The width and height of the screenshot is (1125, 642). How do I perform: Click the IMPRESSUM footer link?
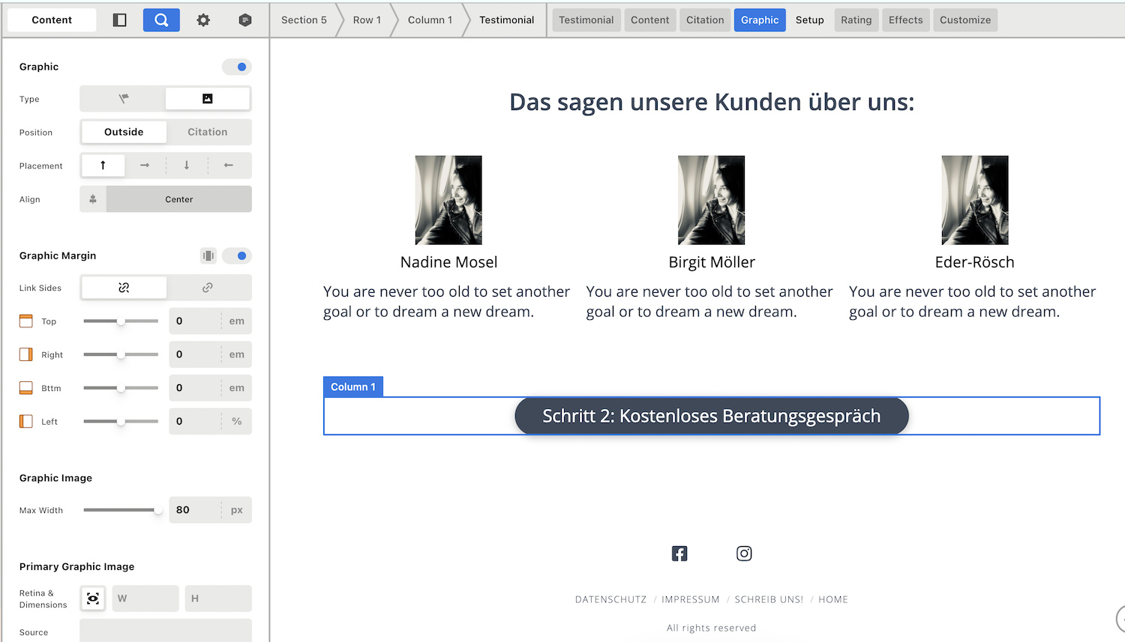tap(690, 599)
